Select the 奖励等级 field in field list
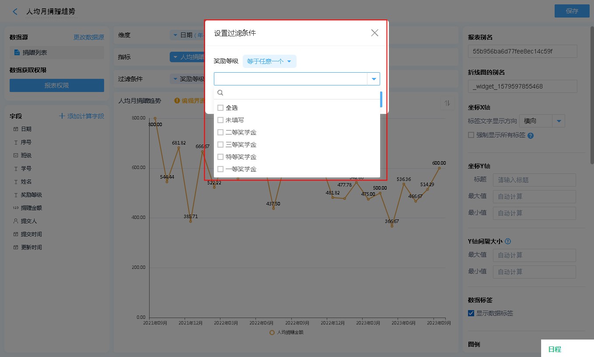The height and width of the screenshot is (357, 594). (31, 195)
